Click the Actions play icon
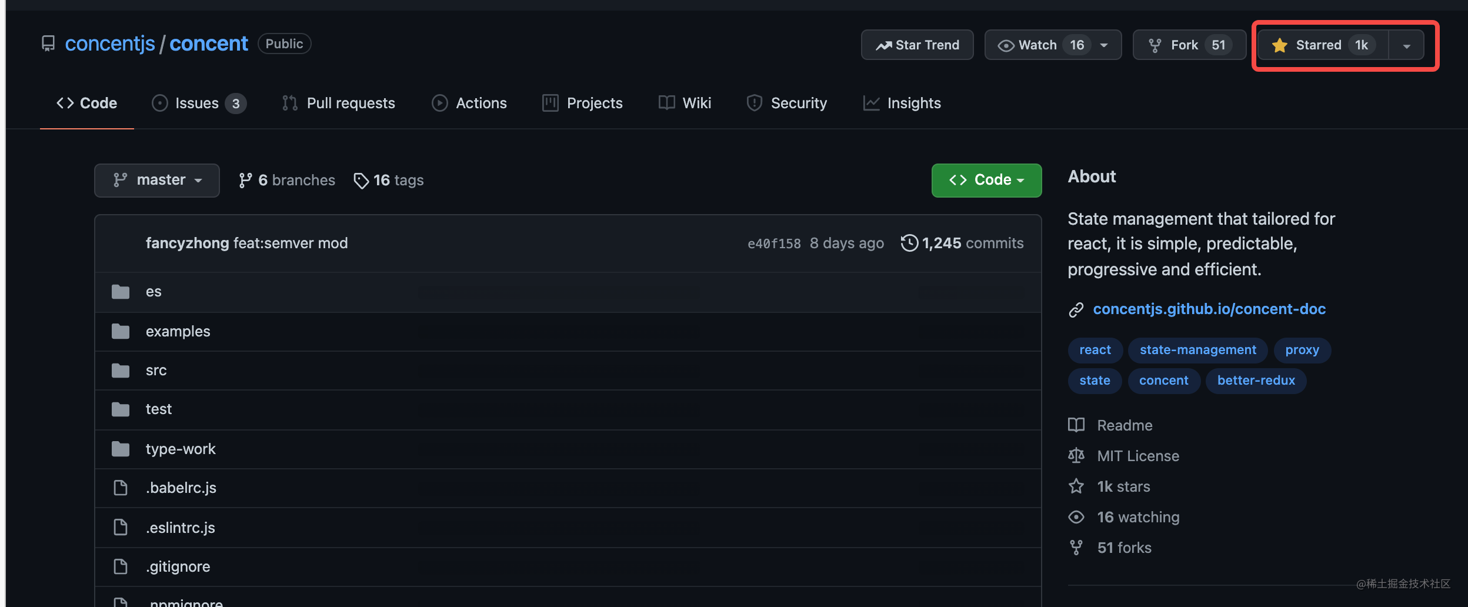Screen dimensions: 1468x607 (x=439, y=103)
